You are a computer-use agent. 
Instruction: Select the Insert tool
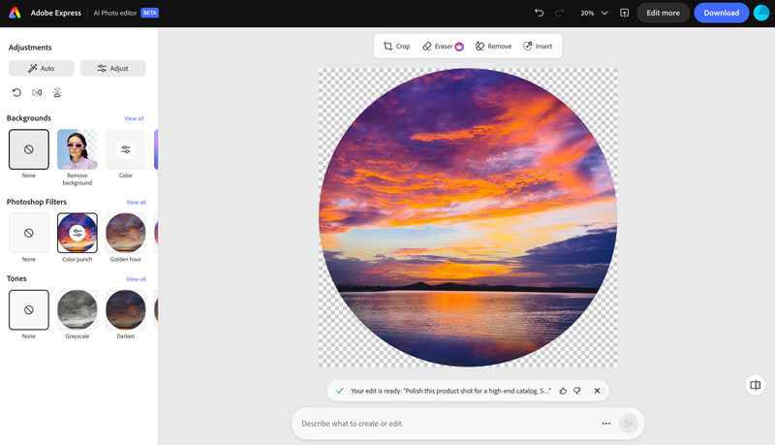tap(538, 46)
